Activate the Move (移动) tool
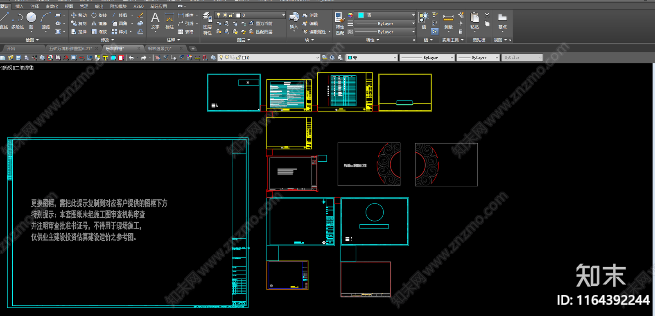This screenshot has width=655, height=316. click(x=79, y=15)
